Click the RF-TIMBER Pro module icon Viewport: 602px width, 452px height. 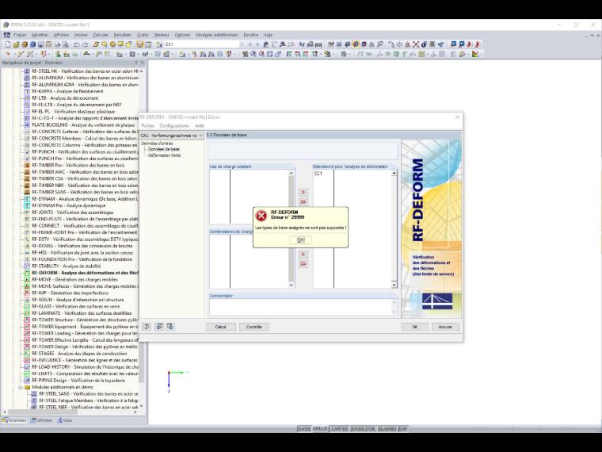coord(27,165)
